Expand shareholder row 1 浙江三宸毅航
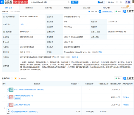The image size is (134, 115). click(x=8, y=90)
